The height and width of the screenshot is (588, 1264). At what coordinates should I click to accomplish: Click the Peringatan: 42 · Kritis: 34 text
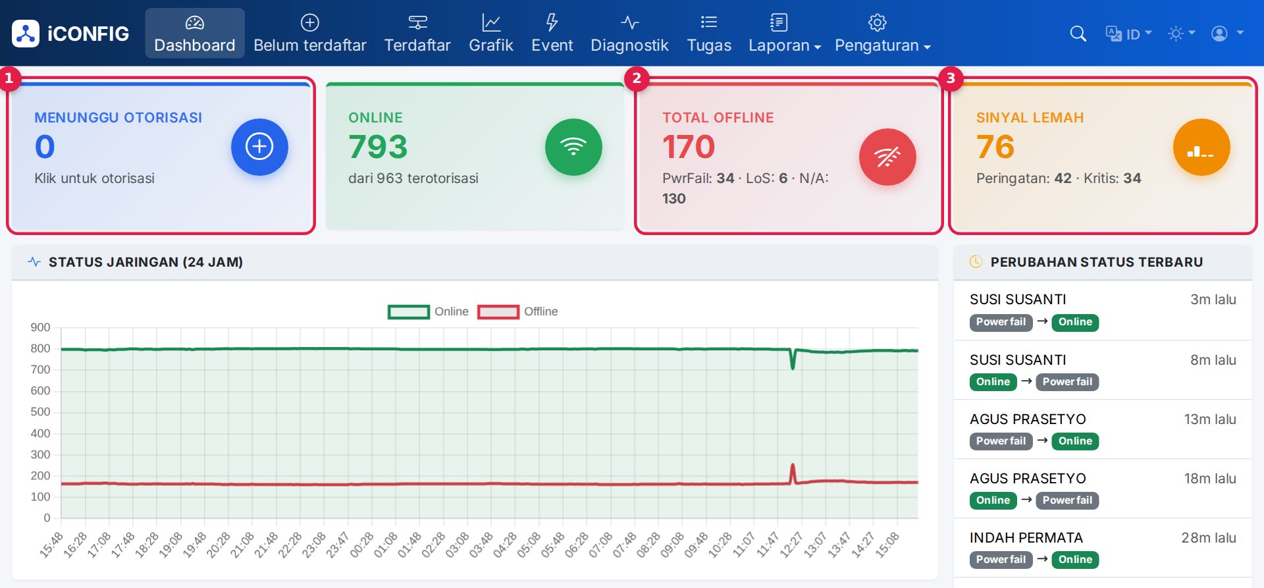[x=1058, y=178]
